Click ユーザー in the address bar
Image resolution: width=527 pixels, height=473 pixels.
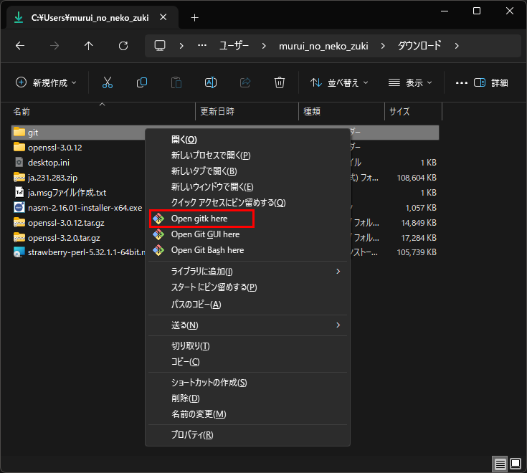point(234,46)
